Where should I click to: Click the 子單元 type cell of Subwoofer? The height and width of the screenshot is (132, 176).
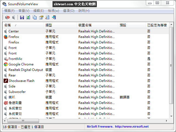coord(50,92)
